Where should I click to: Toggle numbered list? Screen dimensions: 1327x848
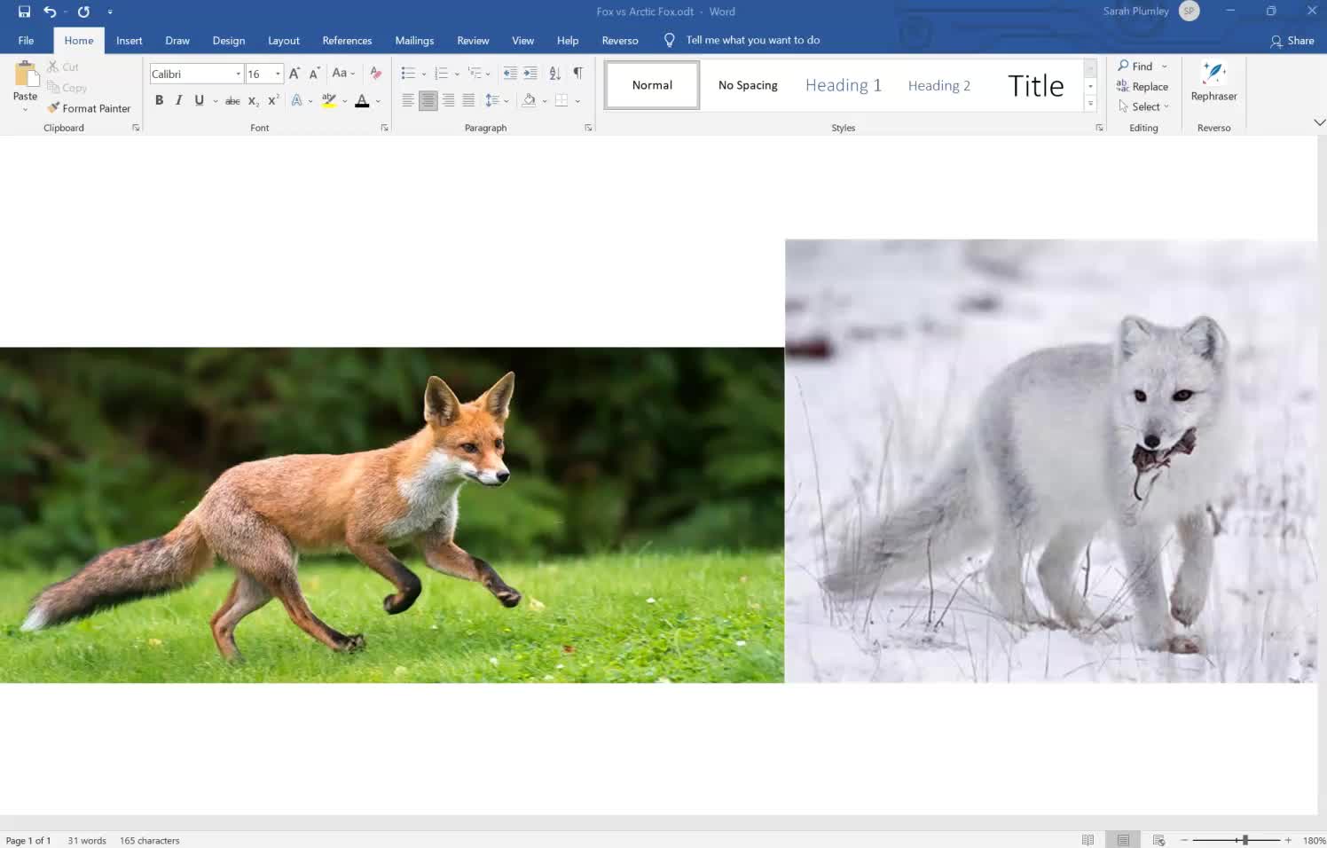(x=441, y=74)
